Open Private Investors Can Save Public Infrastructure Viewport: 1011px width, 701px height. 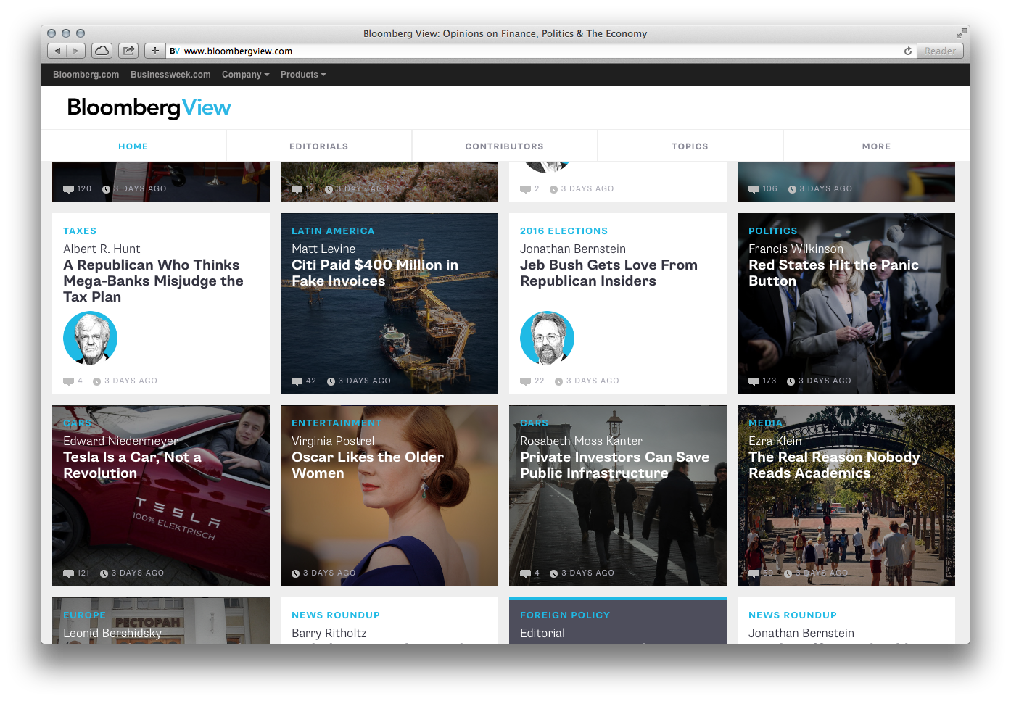(x=614, y=465)
